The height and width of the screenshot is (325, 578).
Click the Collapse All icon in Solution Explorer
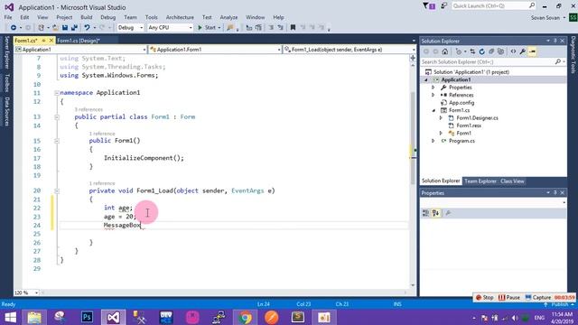tap(491, 51)
